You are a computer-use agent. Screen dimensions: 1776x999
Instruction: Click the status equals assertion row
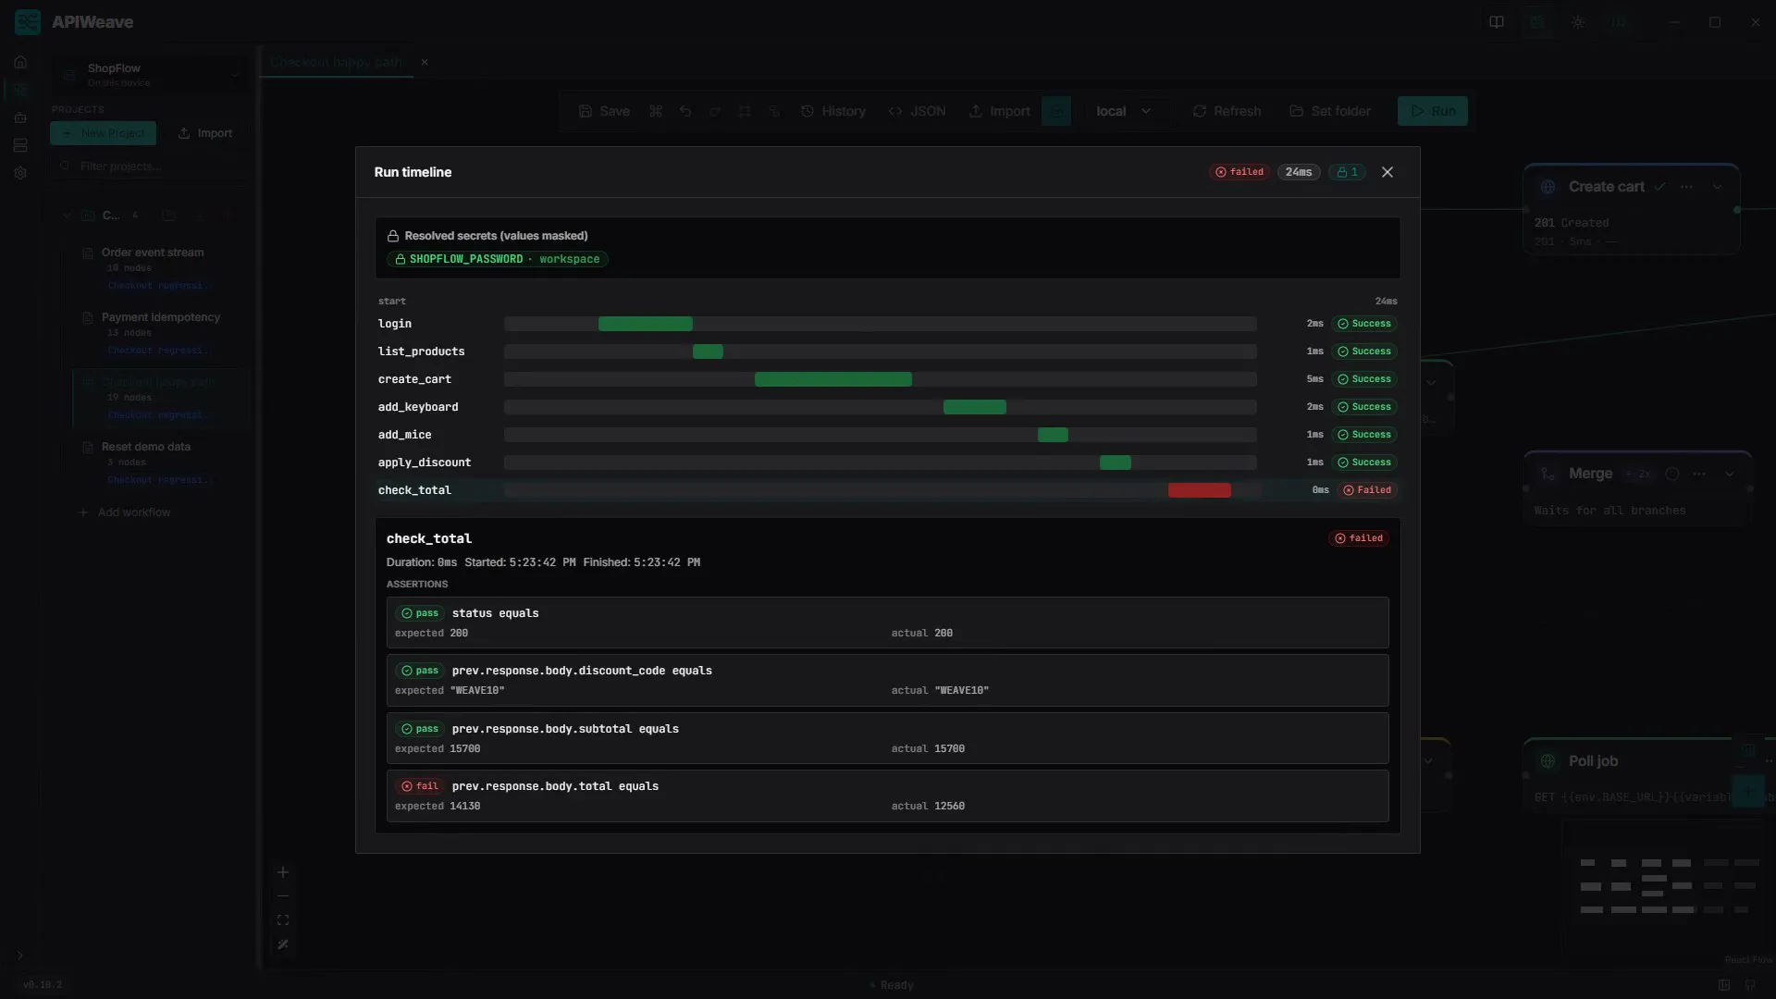[887, 623]
